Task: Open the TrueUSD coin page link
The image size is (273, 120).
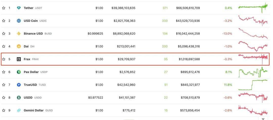Action: tap(30, 85)
